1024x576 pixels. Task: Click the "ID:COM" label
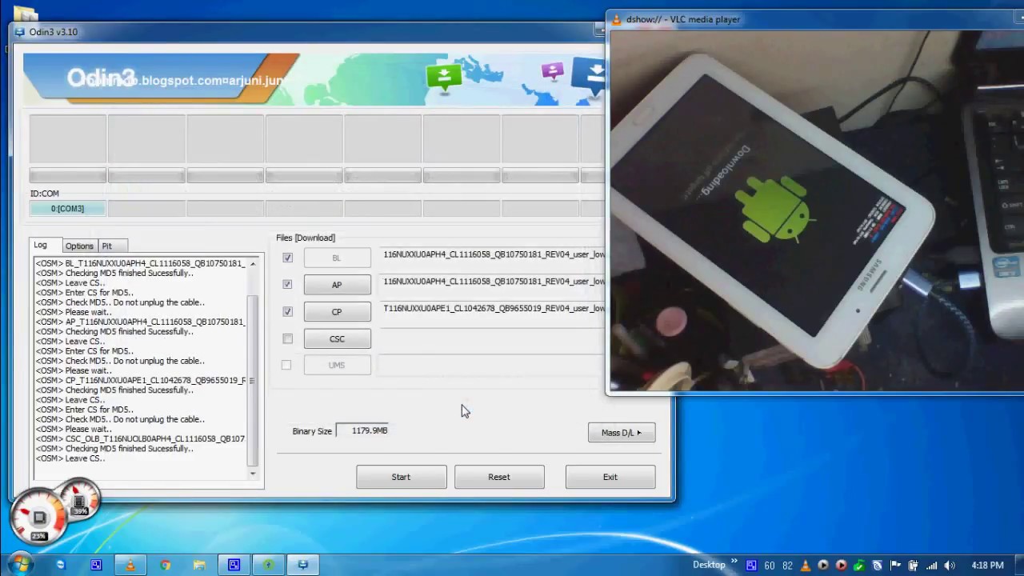pyautogui.click(x=45, y=194)
